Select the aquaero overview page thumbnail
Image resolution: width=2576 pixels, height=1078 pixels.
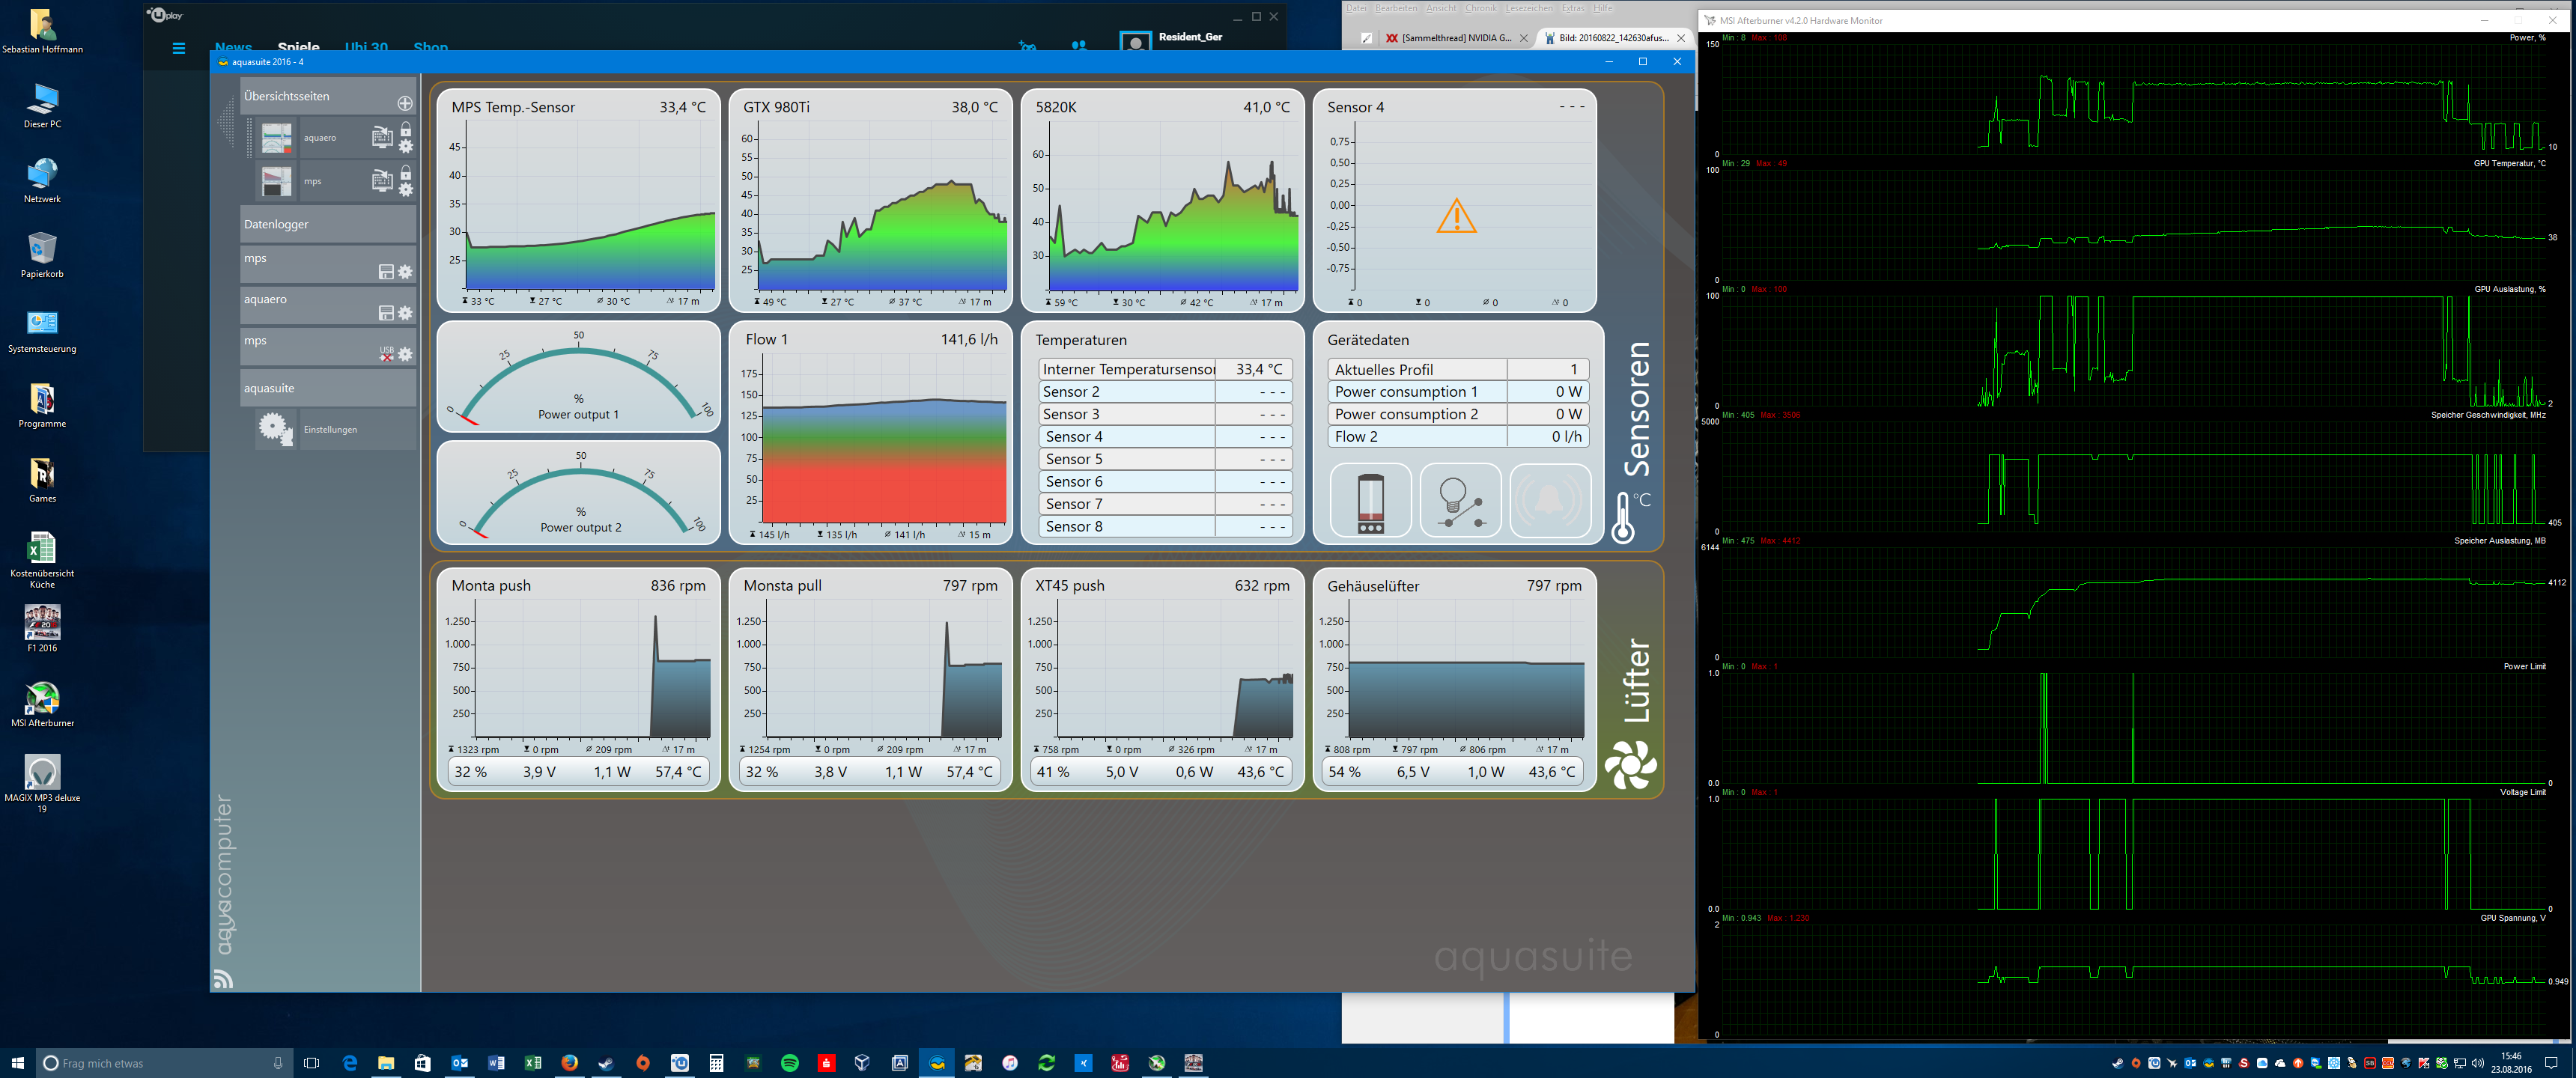(277, 138)
